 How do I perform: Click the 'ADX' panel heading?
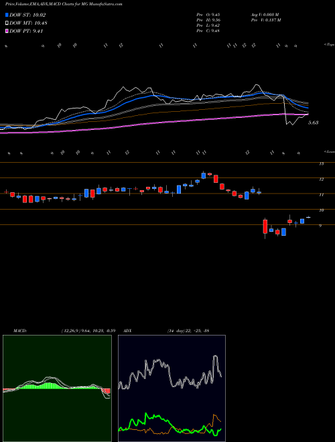click(x=127, y=331)
